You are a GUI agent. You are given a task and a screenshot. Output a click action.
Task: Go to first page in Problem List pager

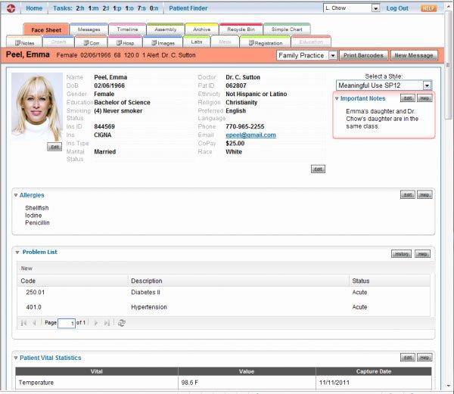click(23, 323)
